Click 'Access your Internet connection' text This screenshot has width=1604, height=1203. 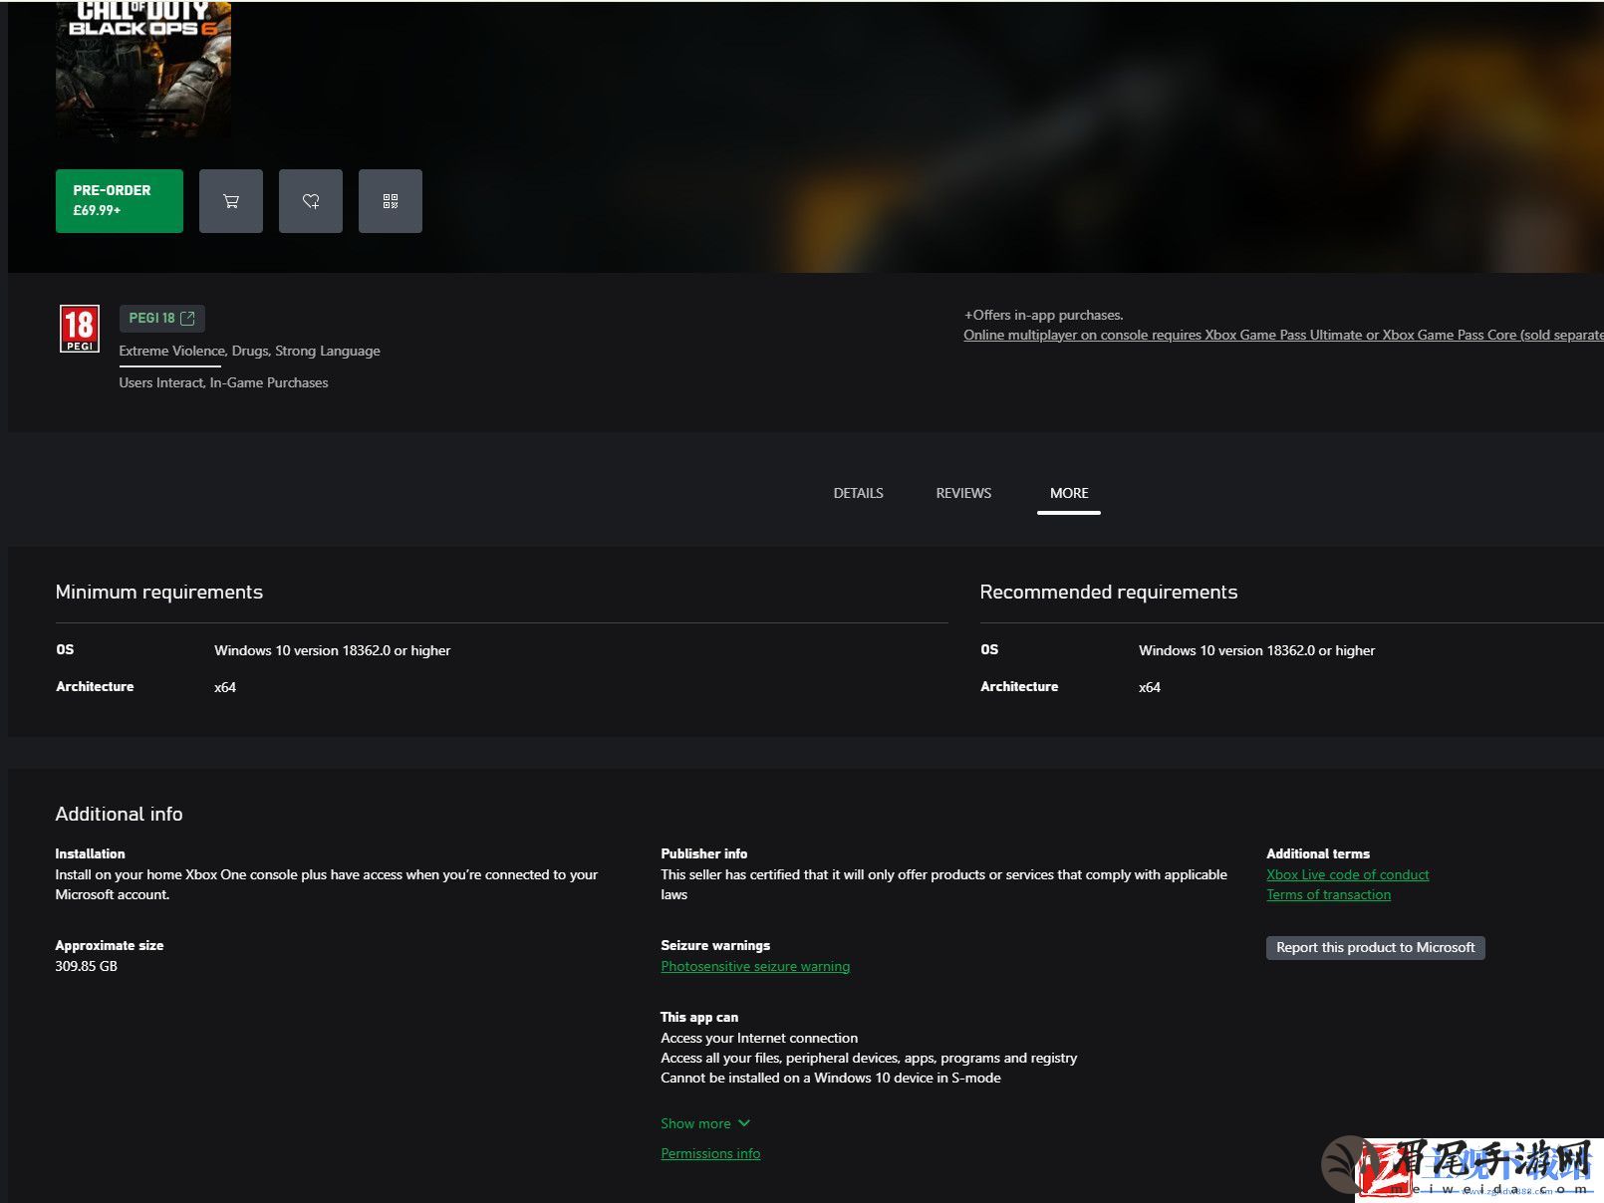click(x=758, y=1038)
